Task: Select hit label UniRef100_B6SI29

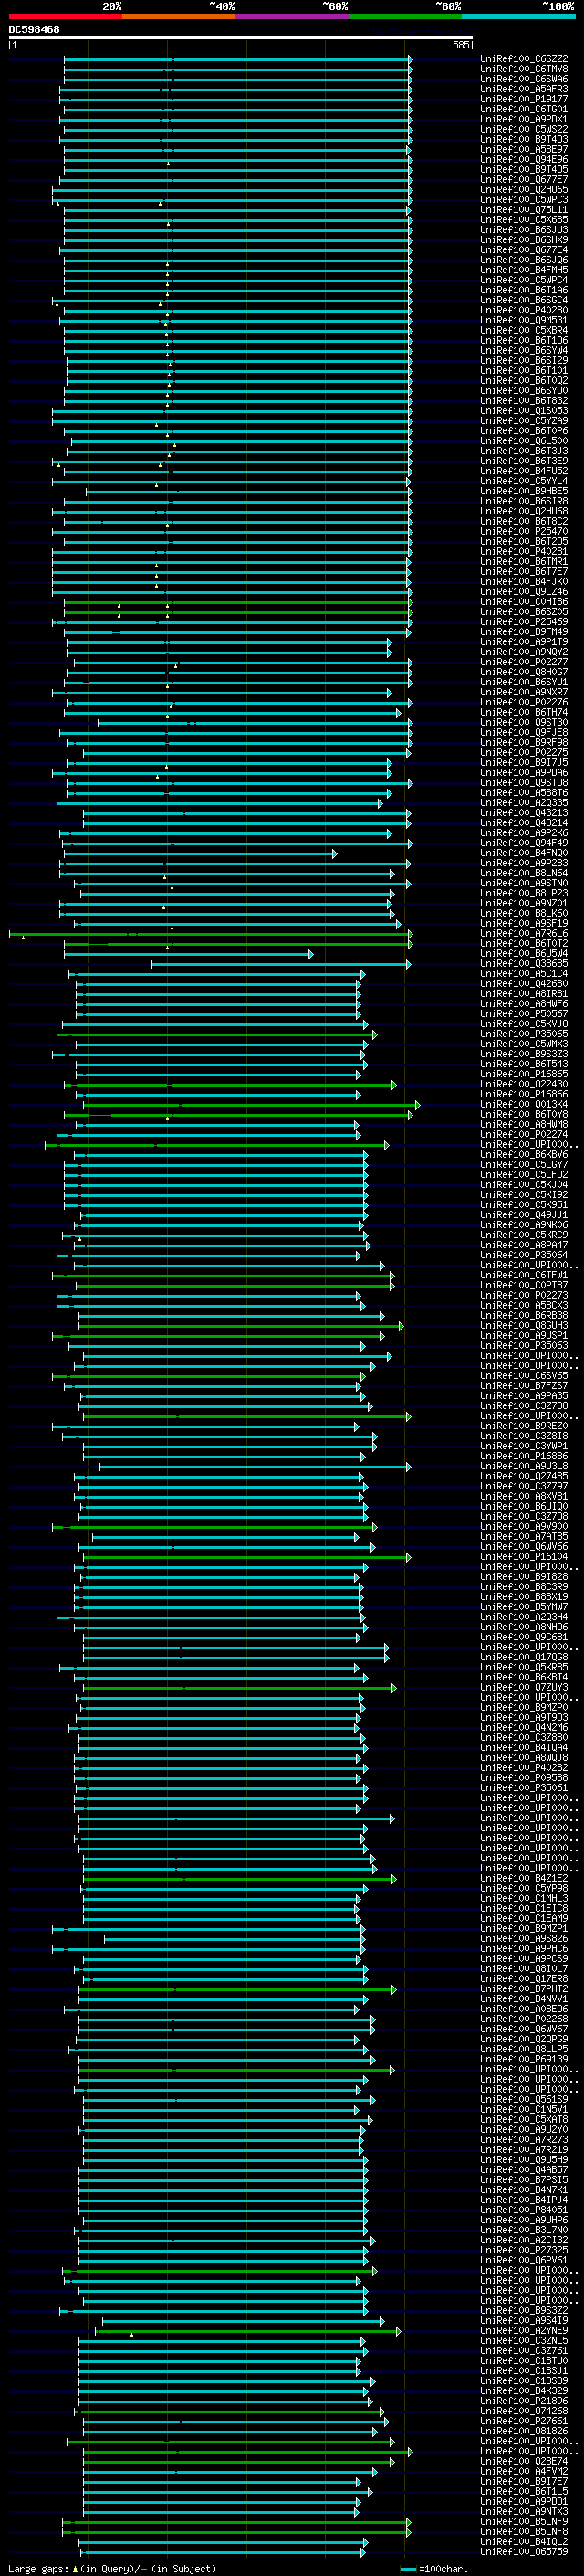Action: tap(523, 360)
